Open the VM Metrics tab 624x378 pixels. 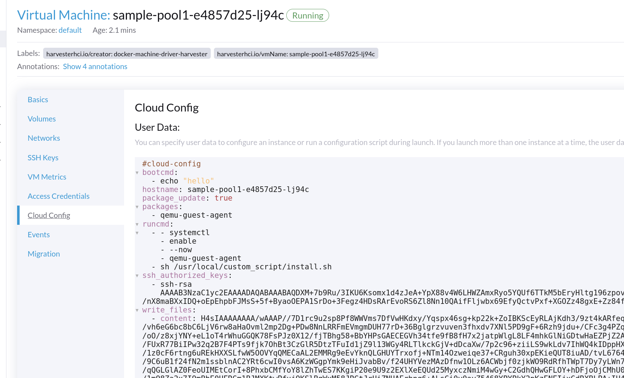[47, 176]
